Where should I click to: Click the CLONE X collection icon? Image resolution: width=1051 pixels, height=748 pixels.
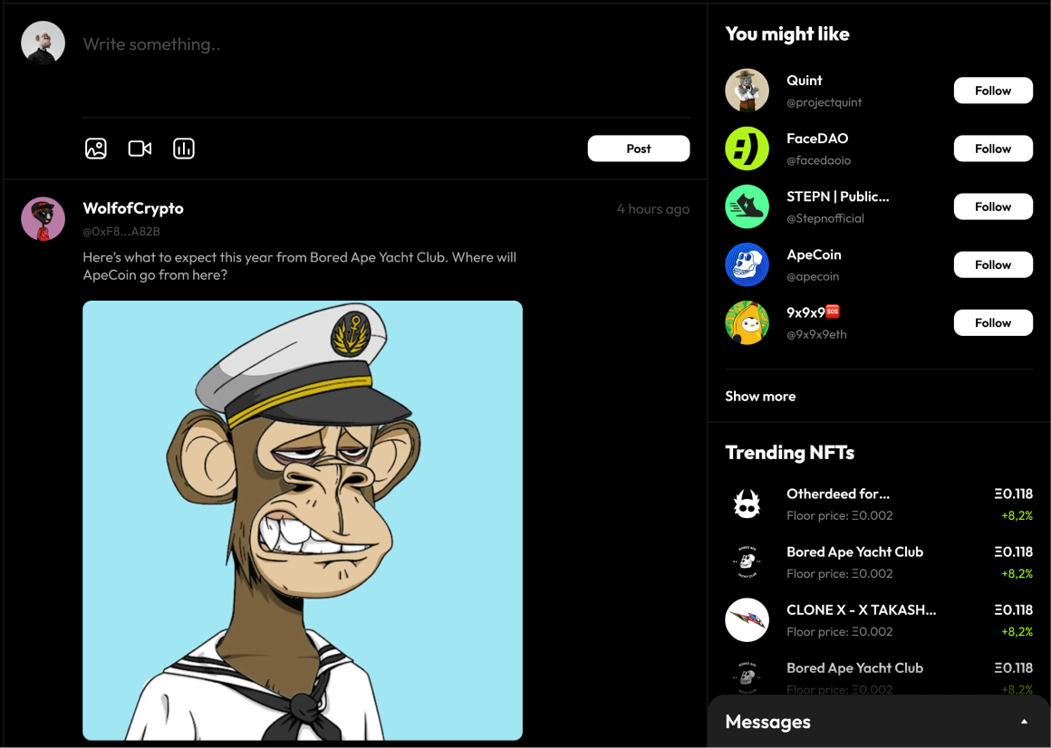point(747,620)
